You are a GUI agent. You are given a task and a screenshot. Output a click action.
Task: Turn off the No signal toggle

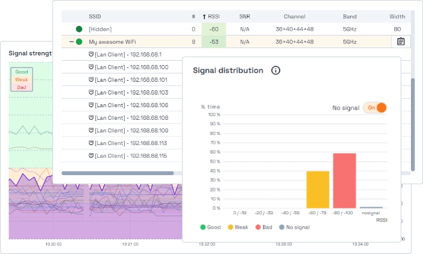(375, 108)
